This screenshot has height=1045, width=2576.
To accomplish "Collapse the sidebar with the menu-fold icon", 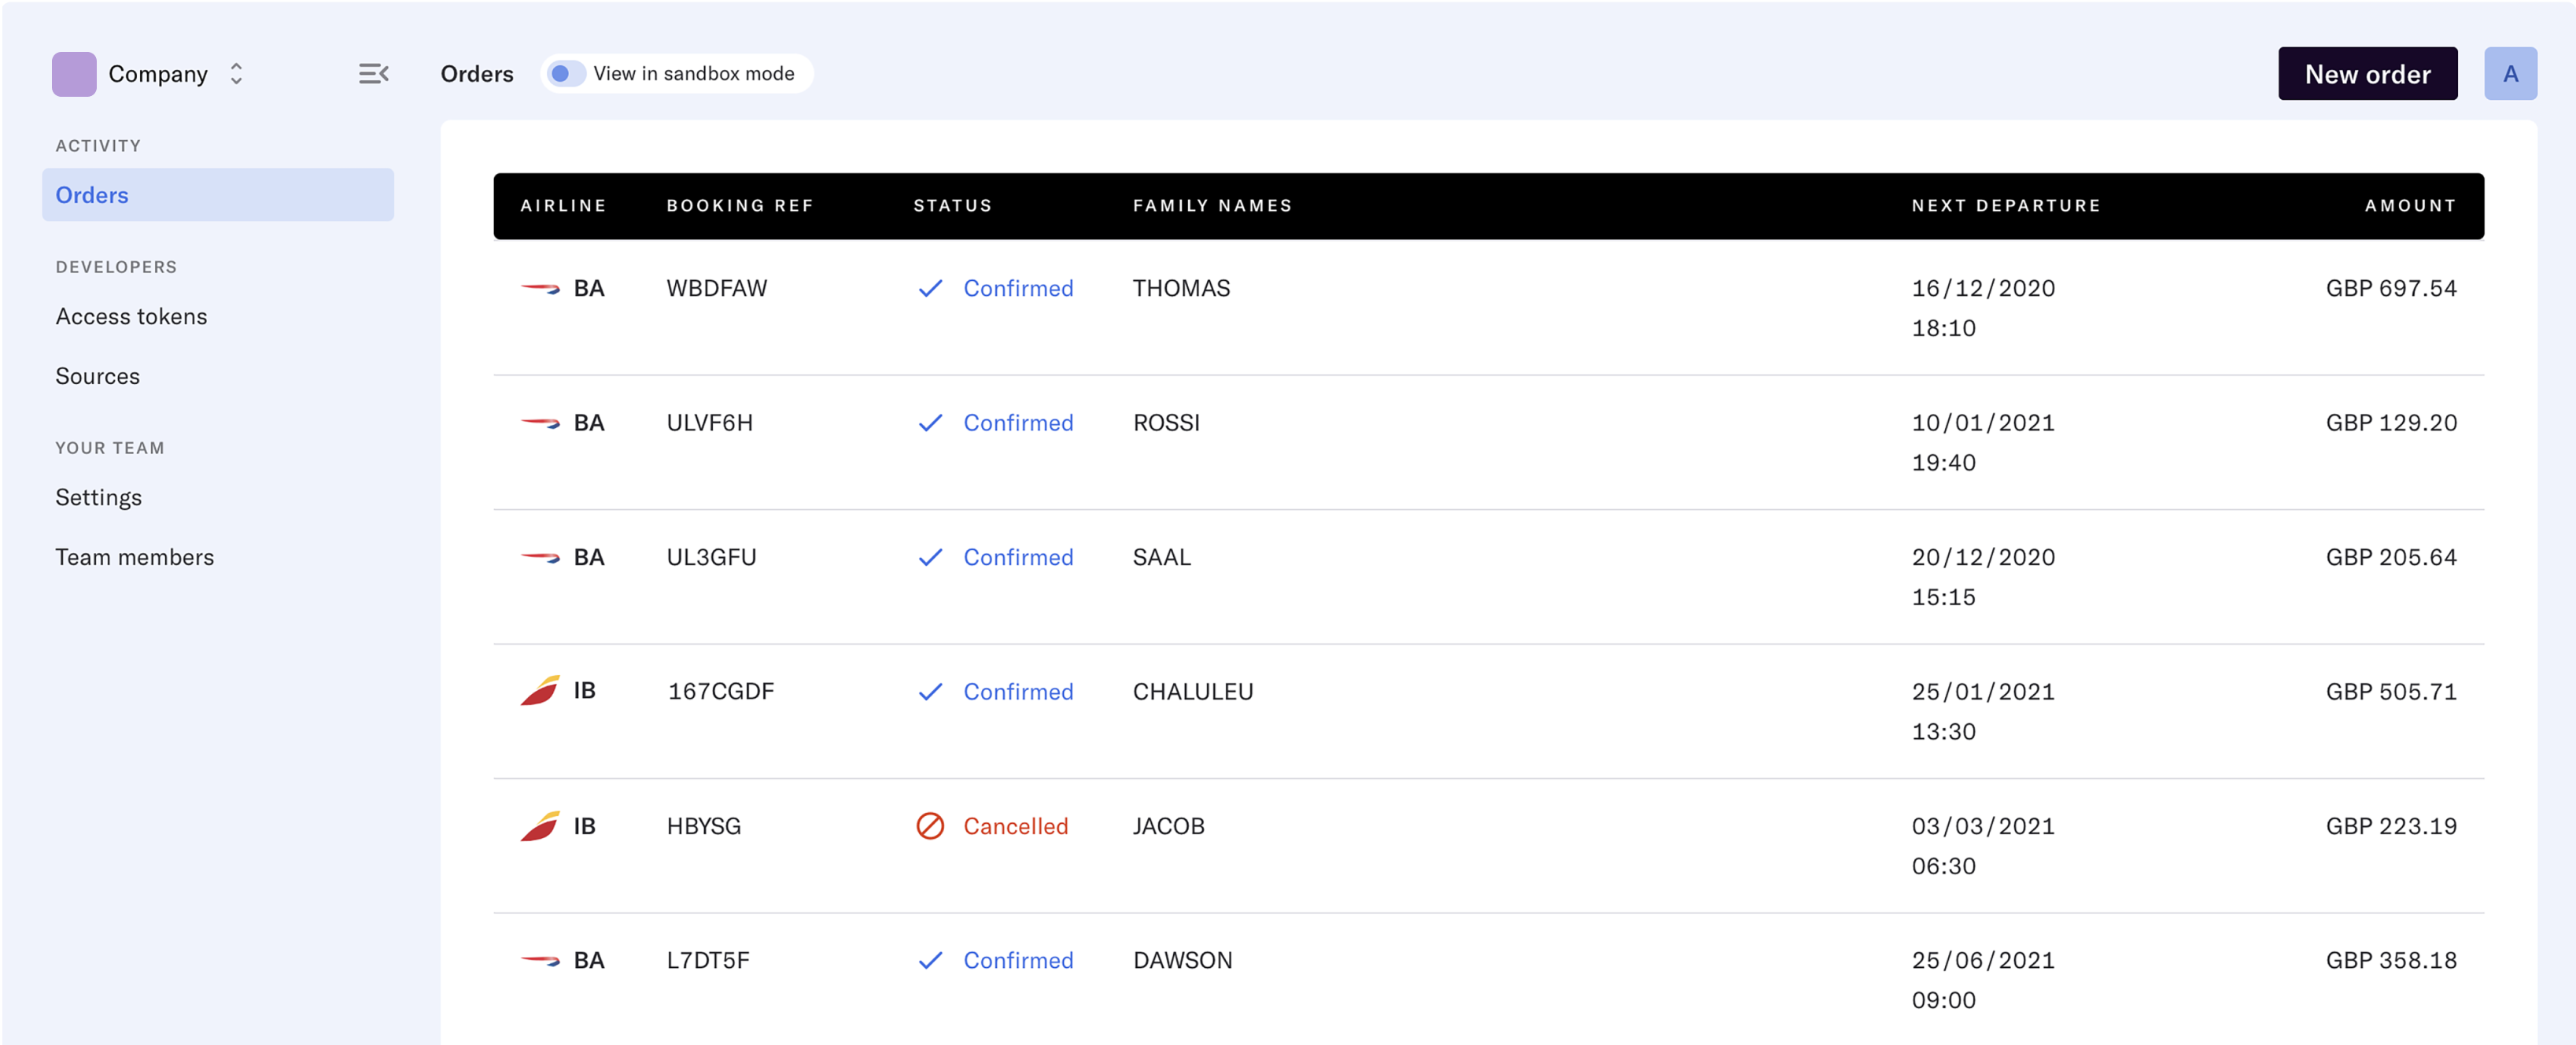I will pos(373,73).
